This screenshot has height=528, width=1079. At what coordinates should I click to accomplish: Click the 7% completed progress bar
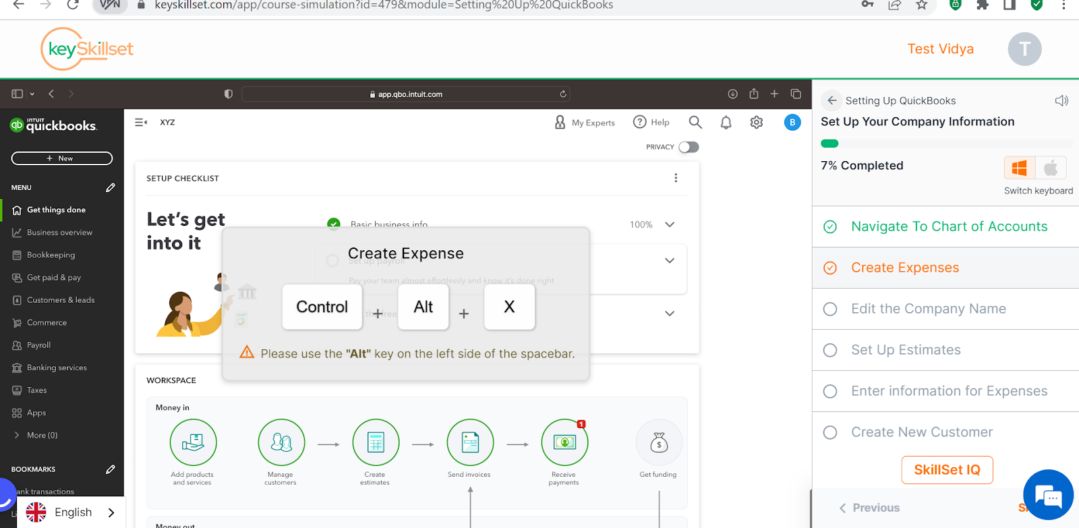[x=945, y=144]
